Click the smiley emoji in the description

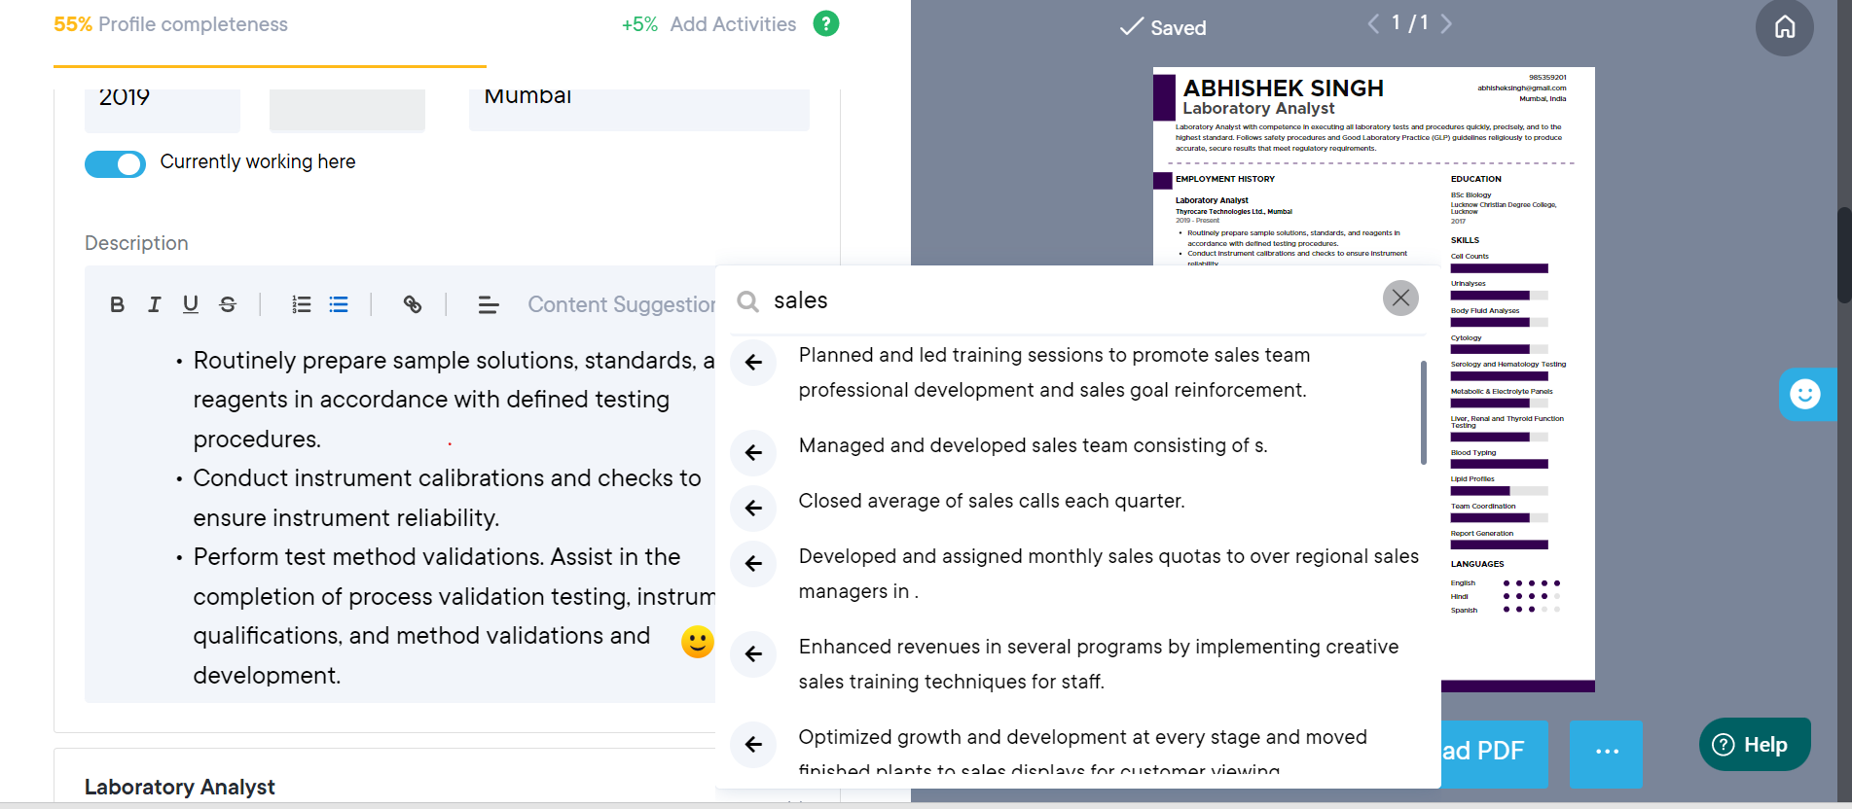(697, 642)
